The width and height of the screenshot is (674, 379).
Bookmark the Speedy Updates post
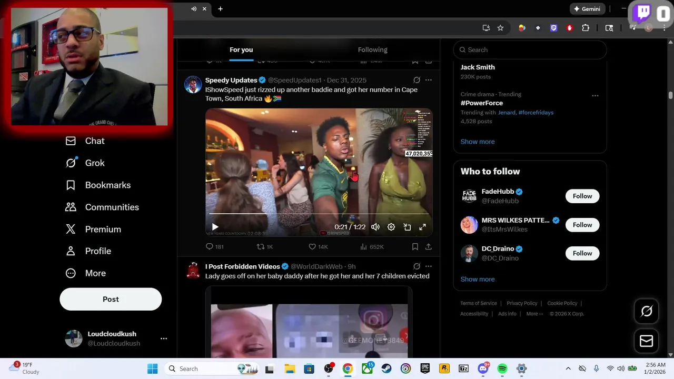[415, 246]
